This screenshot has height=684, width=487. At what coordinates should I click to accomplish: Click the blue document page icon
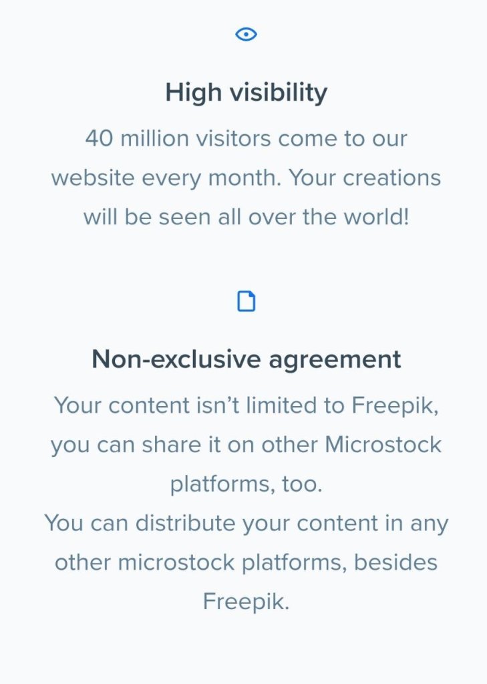[247, 303]
